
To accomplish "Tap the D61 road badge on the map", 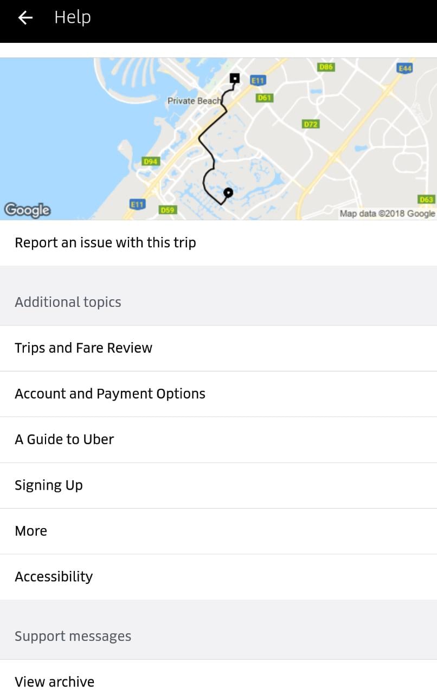I will [264, 98].
